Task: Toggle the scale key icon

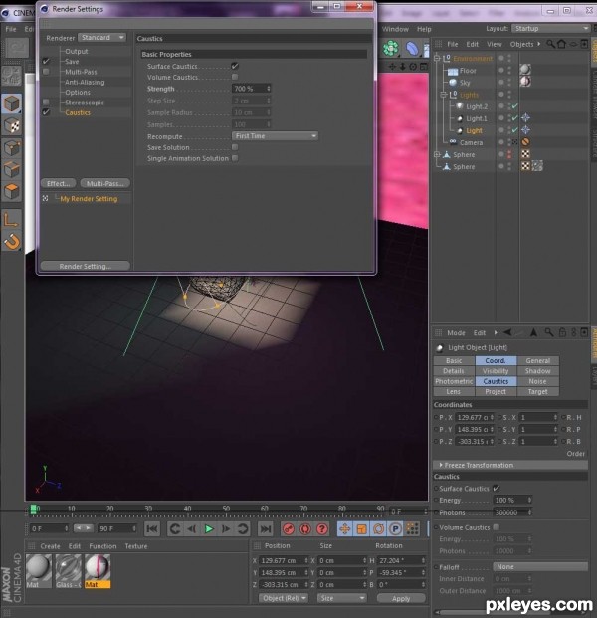Action: [362, 528]
